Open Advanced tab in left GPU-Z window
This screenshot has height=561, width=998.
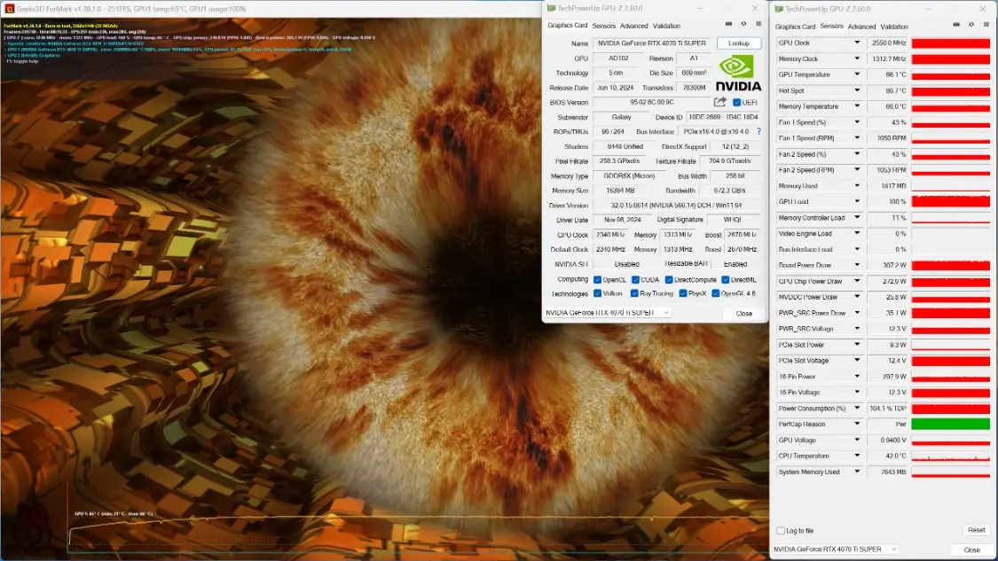pyautogui.click(x=634, y=26)
